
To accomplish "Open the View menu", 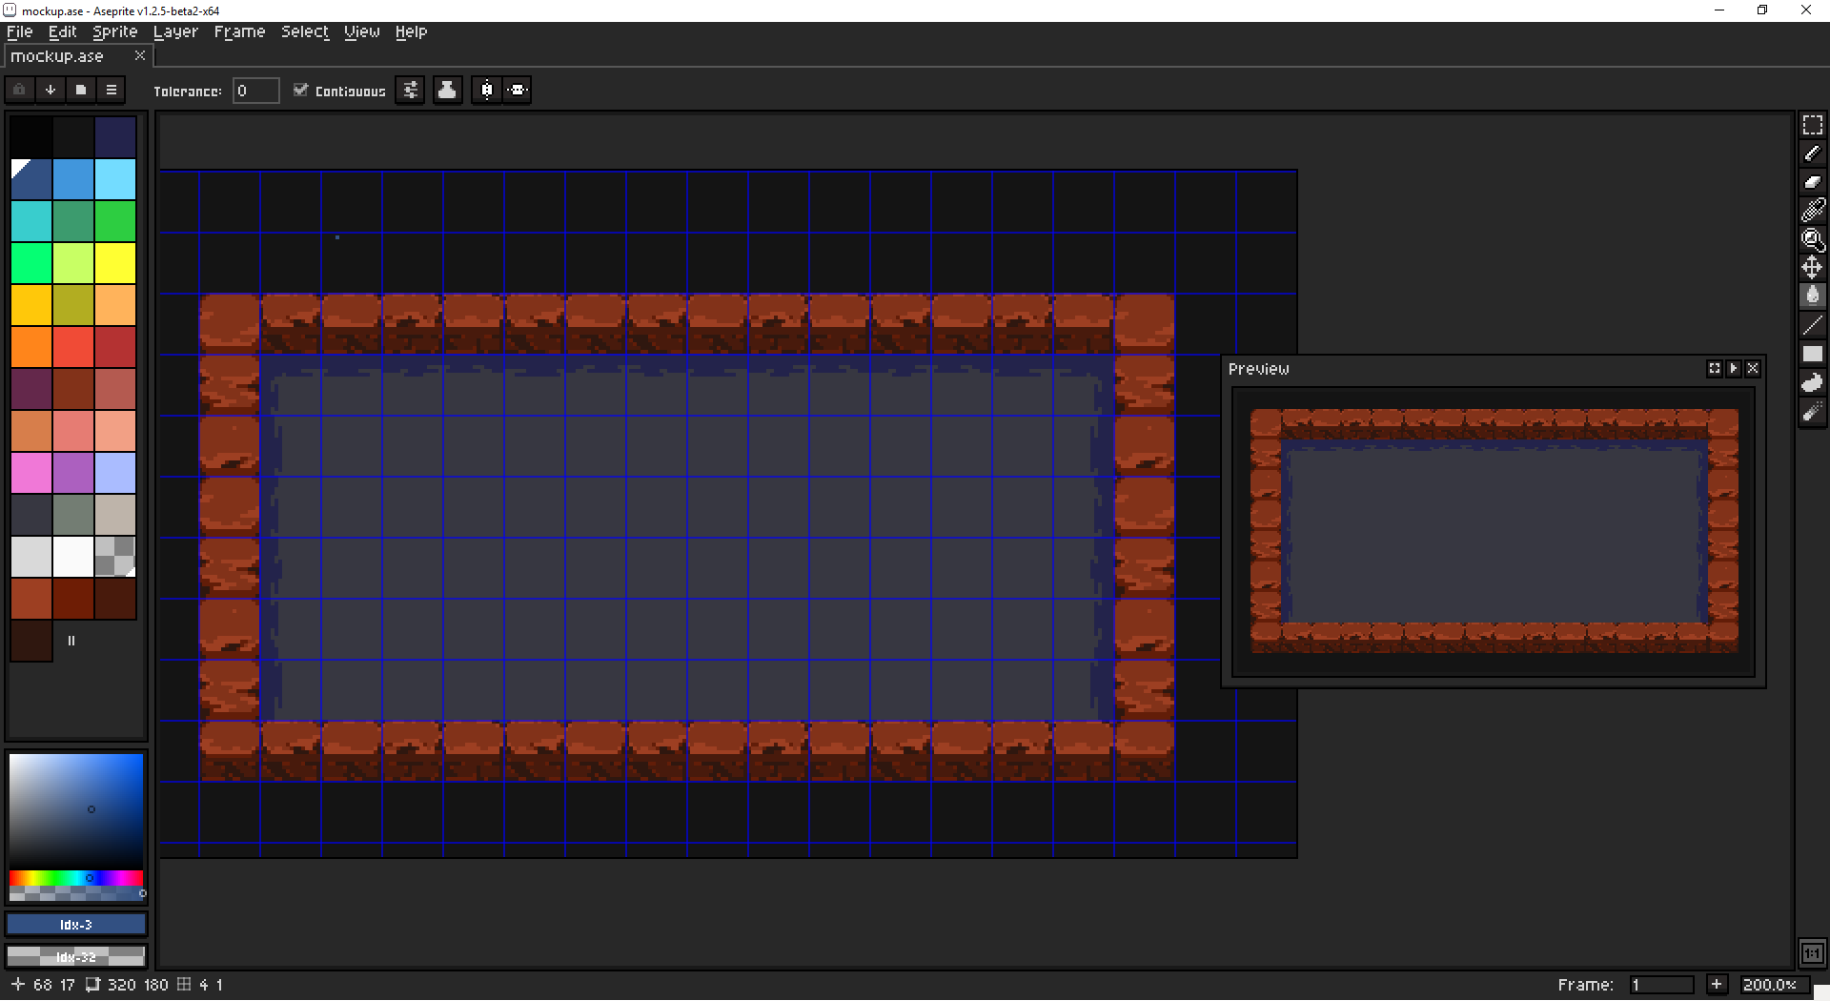I will (x=362, y=32).
